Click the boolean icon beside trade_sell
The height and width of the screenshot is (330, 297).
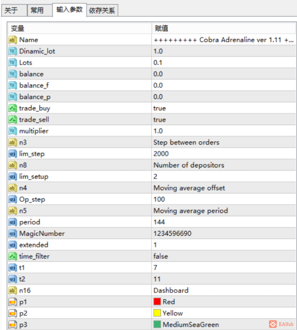[12, 120]
